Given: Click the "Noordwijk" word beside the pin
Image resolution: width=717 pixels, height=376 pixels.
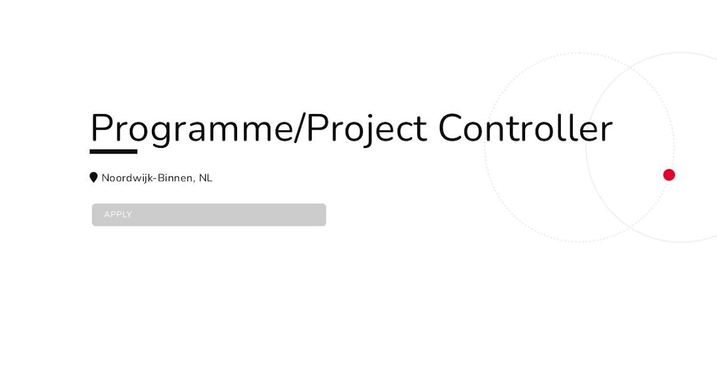Looking at the screenshot, I should coord(127,178).
